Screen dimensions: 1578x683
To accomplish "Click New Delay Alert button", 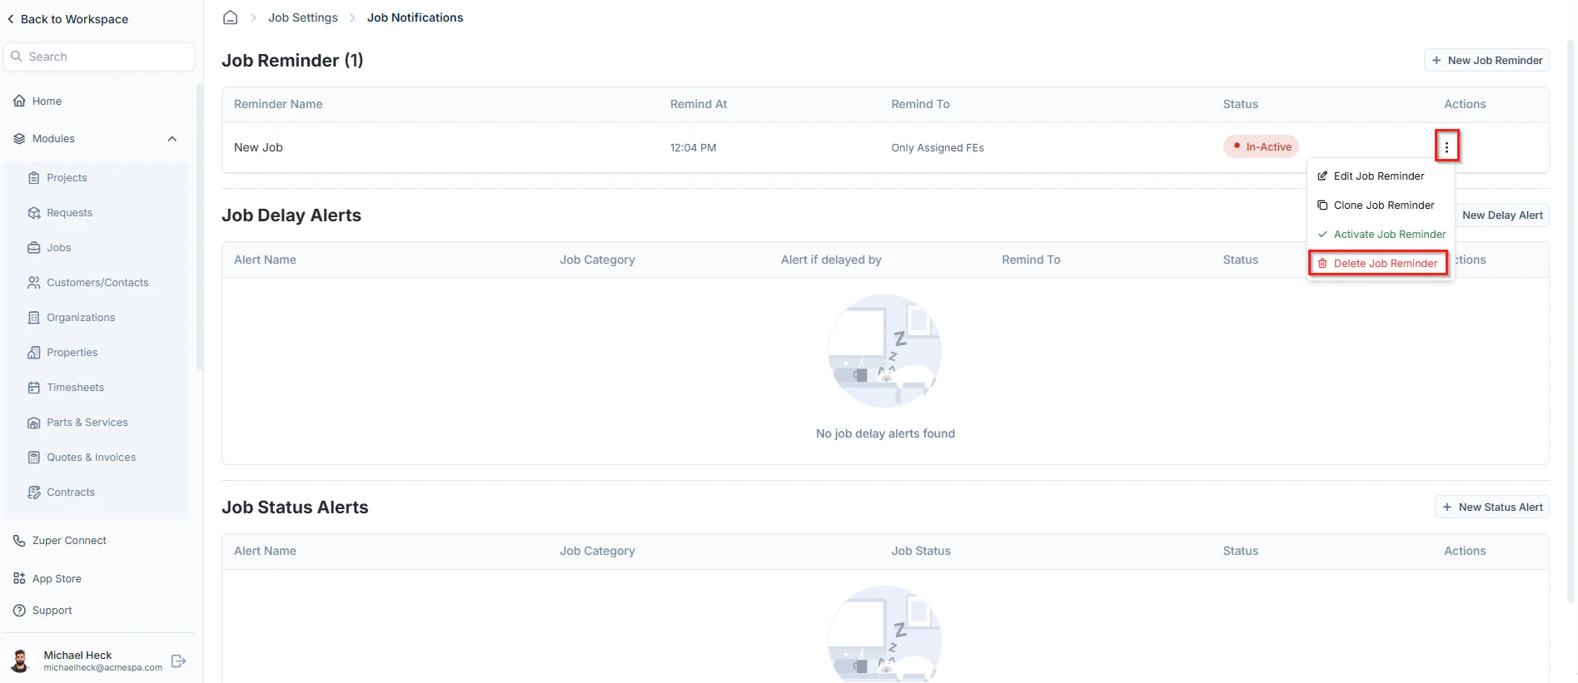I will 1501,215.
